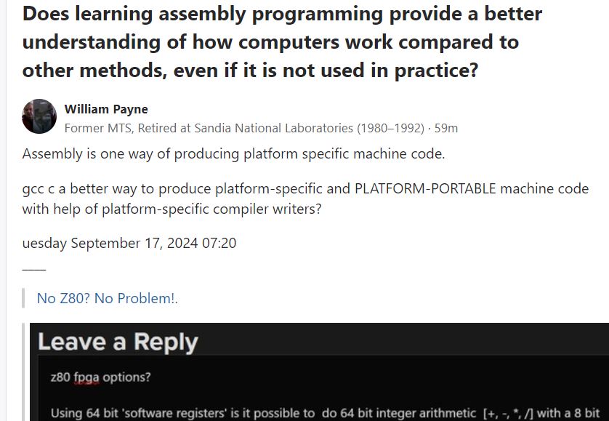Click the "Leave a Reply" heading in the image
609x421 pixels.
[118, 342]
